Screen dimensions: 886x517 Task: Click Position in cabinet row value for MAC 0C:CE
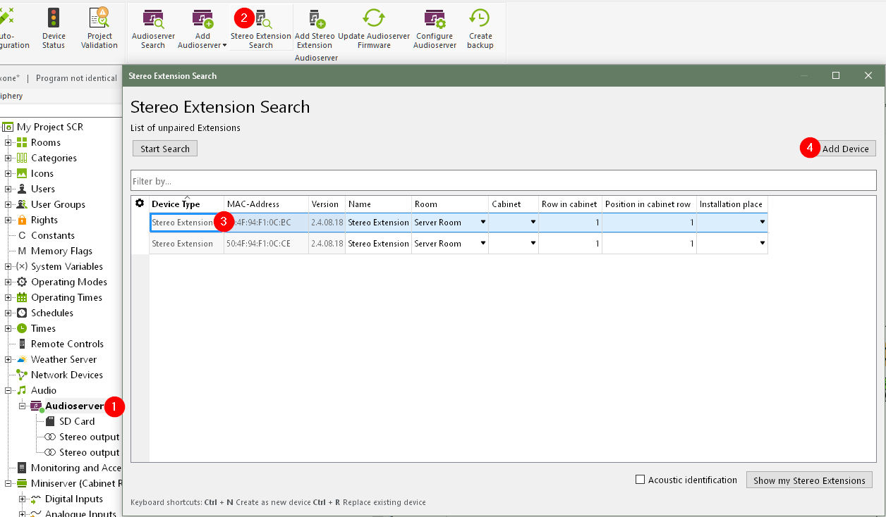click(650, 244)
